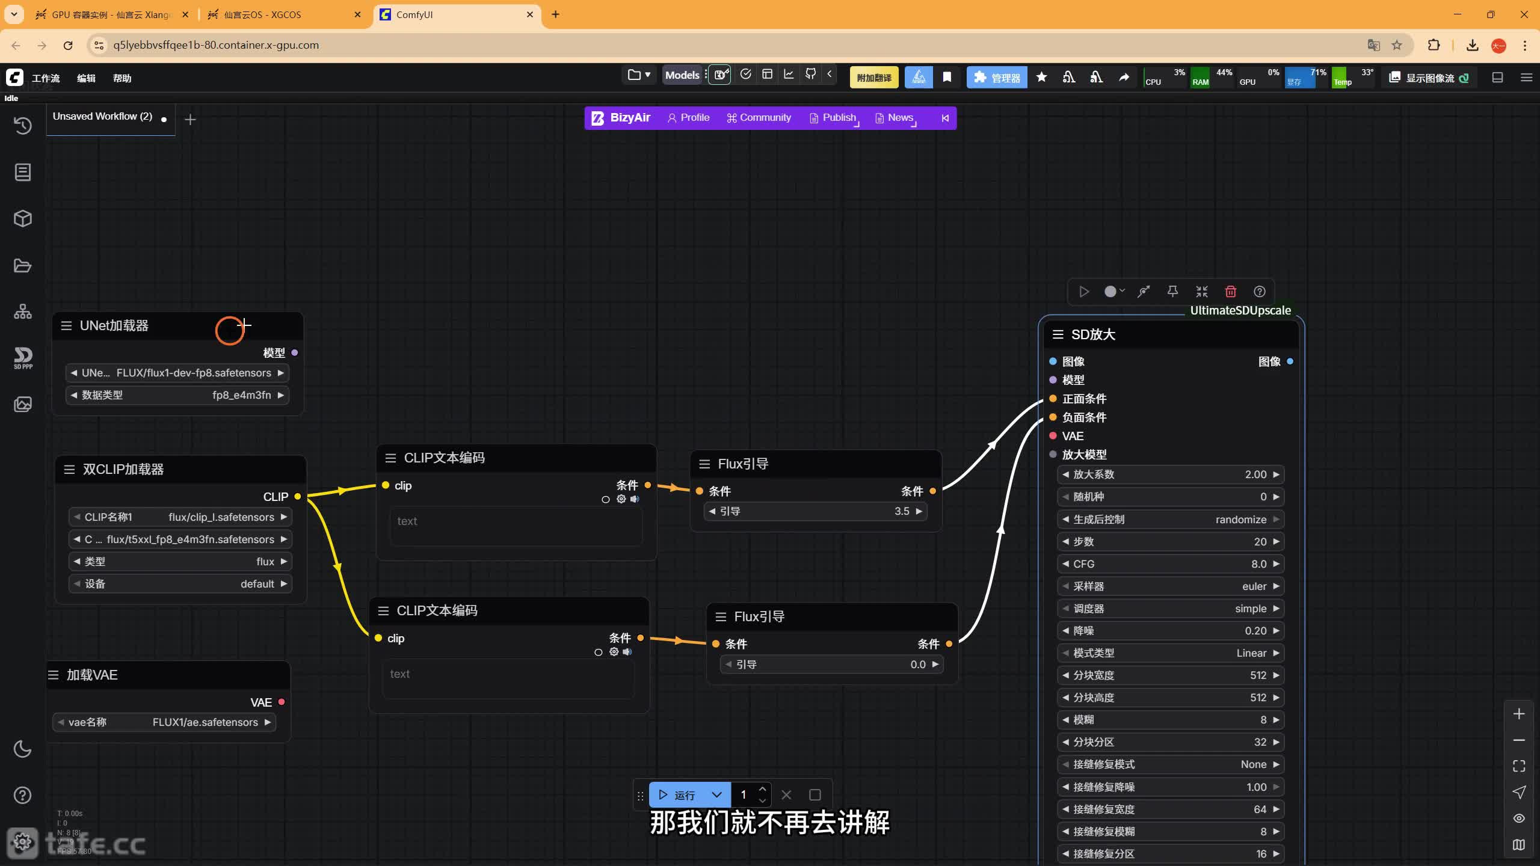The image size is (1540, 866).
Task: Delete the selected node with trash icon
Action: (1230, 292)
